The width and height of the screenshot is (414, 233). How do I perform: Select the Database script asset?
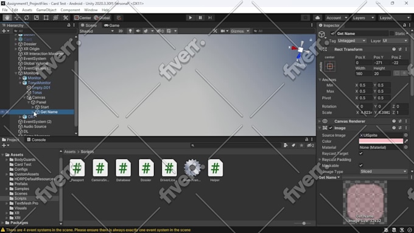pyautogui.click(x=123, y=170)
